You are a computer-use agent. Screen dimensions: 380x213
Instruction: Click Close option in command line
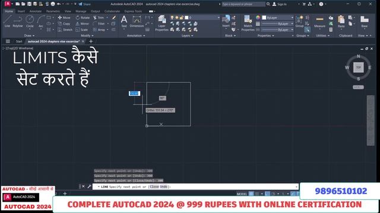pyautogui.click(x=154, y=187)
